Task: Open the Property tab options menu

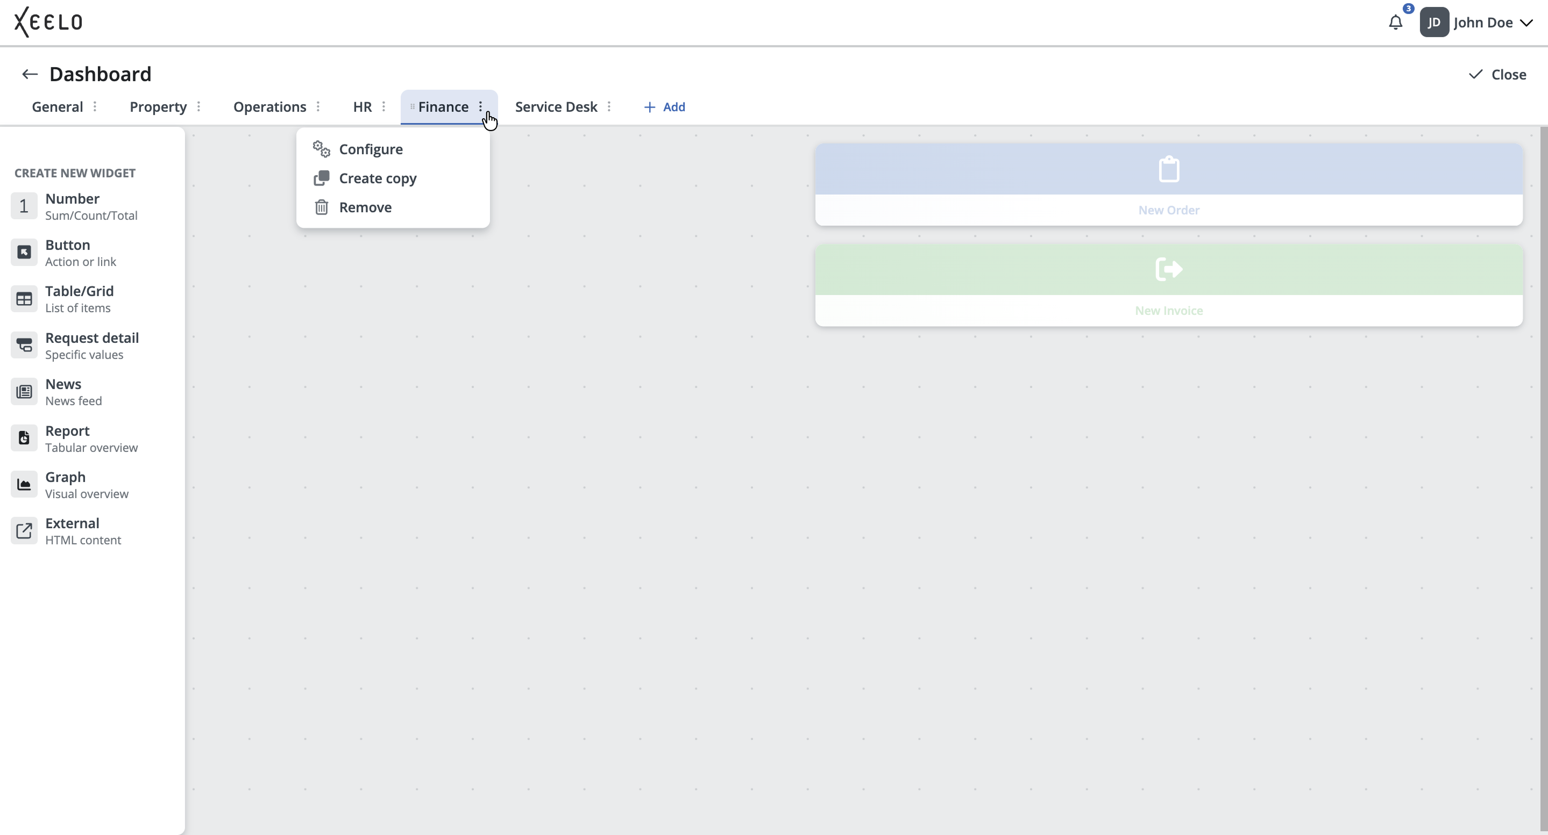Action: pyautogui.click(x=198, y=107)
